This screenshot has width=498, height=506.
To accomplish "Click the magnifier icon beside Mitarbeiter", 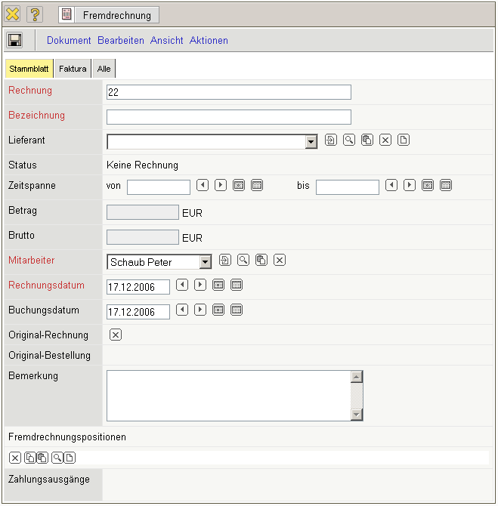I will pos(243,260).
